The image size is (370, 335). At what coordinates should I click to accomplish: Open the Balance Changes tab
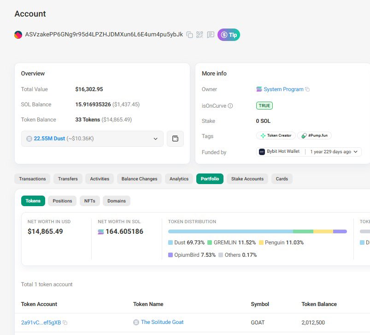coord(139,179)
